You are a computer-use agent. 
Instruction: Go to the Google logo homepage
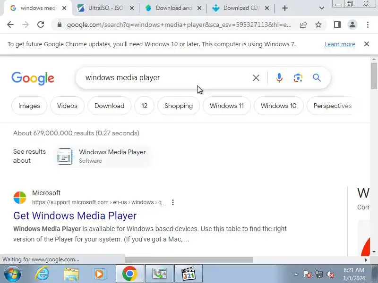pyautogui.click(x=33, y=78)
